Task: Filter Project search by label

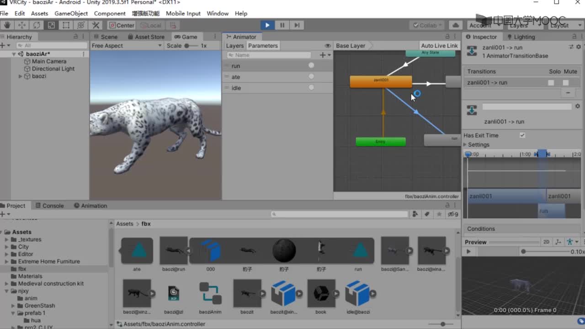Action: click(427, 214)
